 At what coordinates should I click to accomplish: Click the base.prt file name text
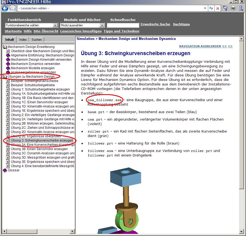(96, 112)
